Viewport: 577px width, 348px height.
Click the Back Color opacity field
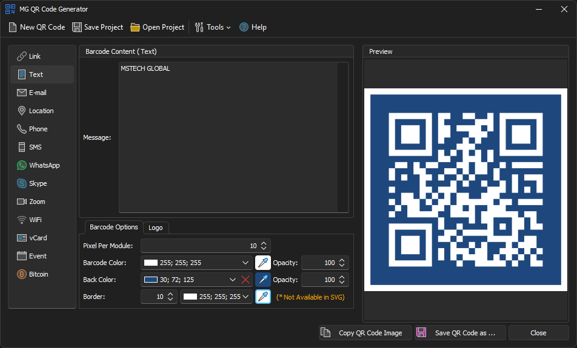tap(325, 280)
